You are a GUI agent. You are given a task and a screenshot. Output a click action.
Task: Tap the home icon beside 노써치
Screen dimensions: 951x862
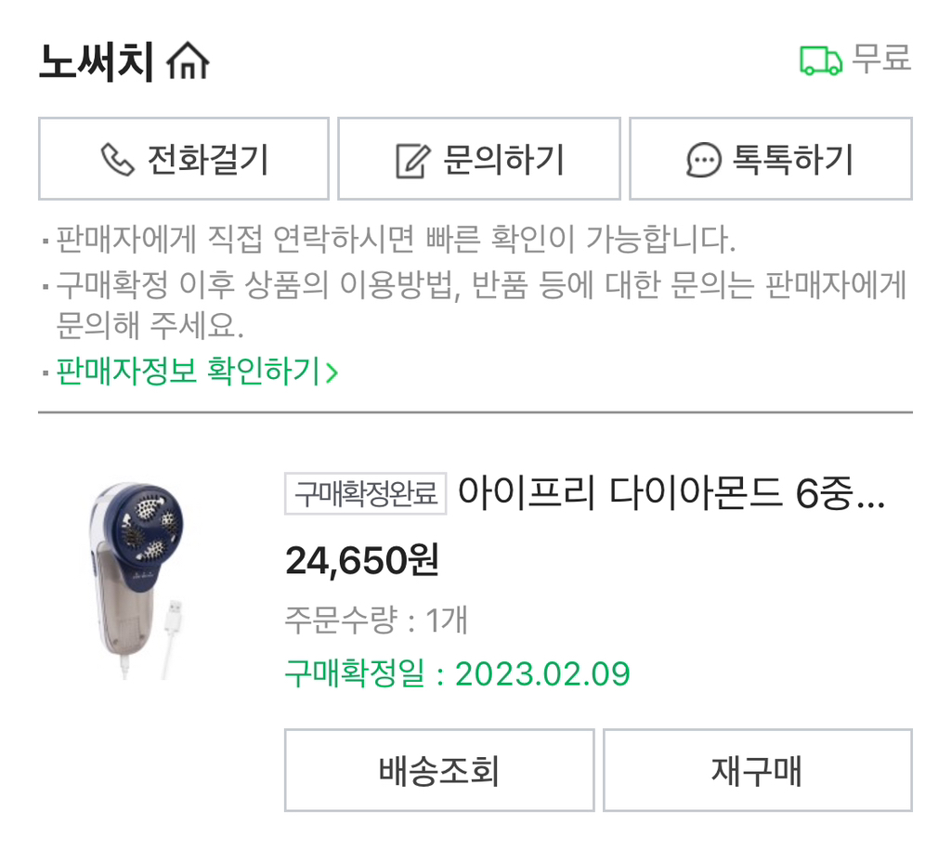tap(188, 62)
